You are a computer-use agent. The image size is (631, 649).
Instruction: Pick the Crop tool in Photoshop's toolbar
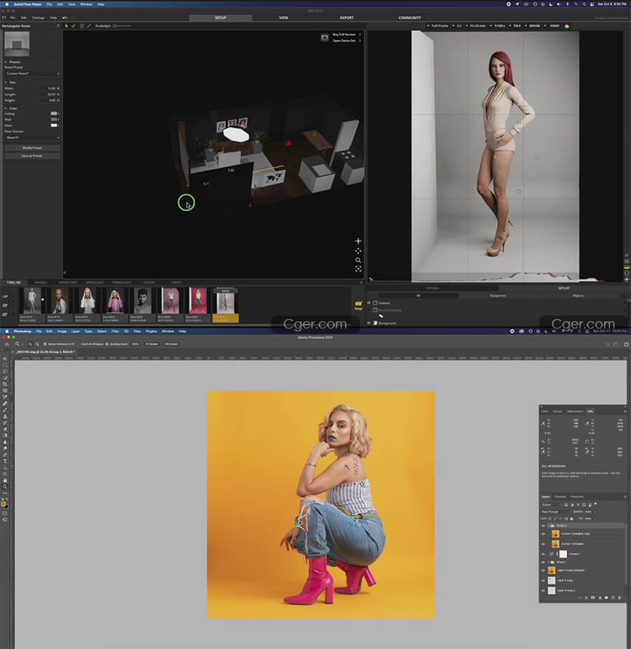(x=4, y=384)
